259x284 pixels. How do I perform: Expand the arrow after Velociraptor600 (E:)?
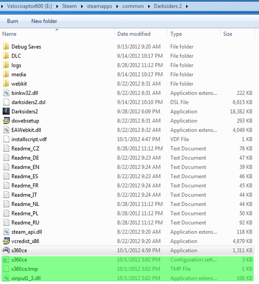57,6
